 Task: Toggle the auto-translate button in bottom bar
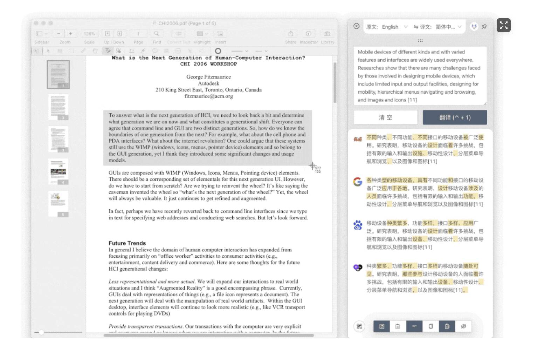coord(382,326)
